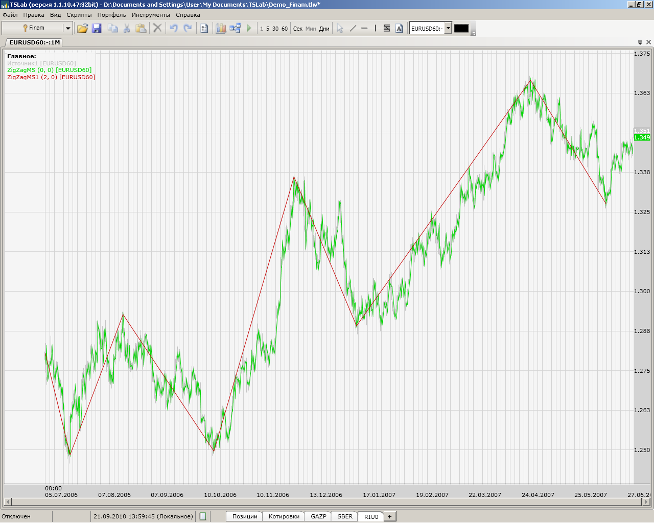The width and height of the screenshot is (654, 523).
Task: Click the chart's horizontal scrollbar track
Action: click(327, 502)
